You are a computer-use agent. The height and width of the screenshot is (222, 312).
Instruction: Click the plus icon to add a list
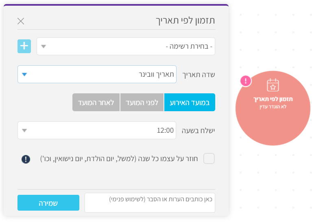[x=24, y=46]
